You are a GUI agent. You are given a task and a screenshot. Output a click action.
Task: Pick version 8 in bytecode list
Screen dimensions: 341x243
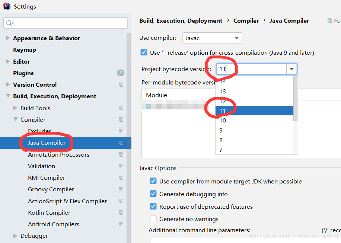click(254, 140)
